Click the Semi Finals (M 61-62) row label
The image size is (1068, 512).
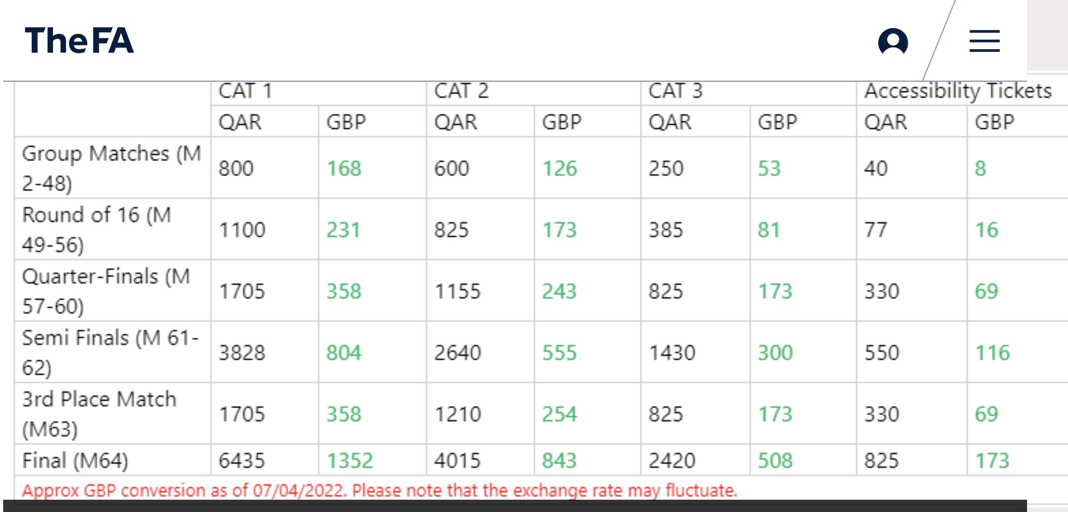click(x=111, y=352)
